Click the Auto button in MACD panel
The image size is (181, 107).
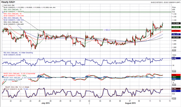coord(174,85)
